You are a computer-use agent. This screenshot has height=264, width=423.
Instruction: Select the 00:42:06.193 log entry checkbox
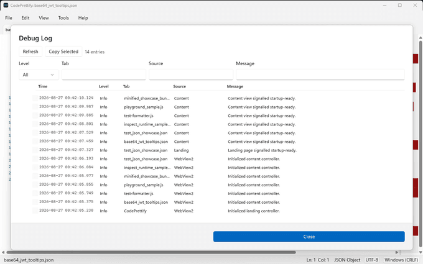tap(35, 158)
